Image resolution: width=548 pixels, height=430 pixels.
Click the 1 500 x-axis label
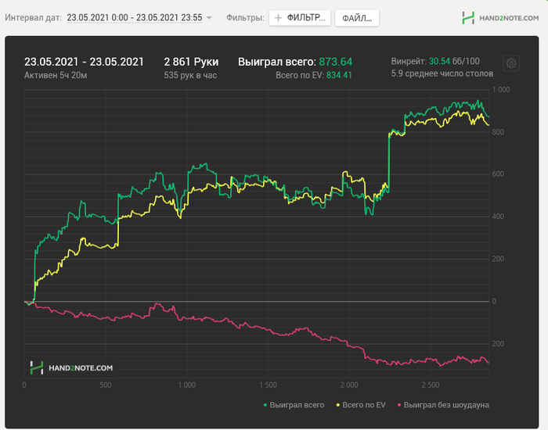click(268, 385)
